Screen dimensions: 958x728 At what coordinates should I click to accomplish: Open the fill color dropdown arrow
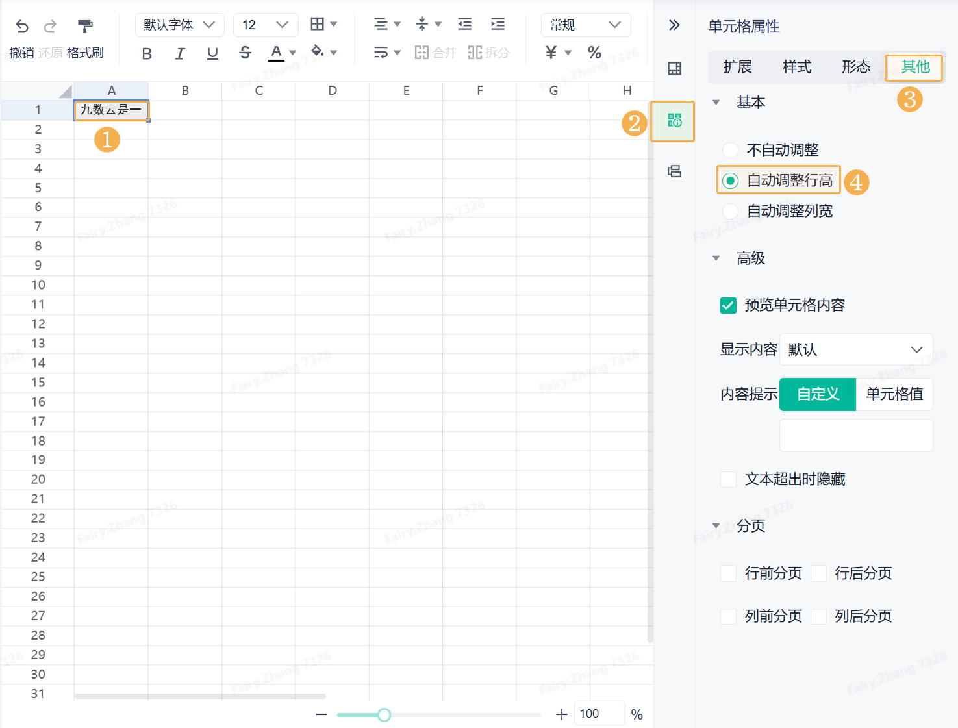tap(334, 53)
